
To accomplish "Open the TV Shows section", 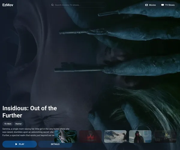I will coord(168,5).
